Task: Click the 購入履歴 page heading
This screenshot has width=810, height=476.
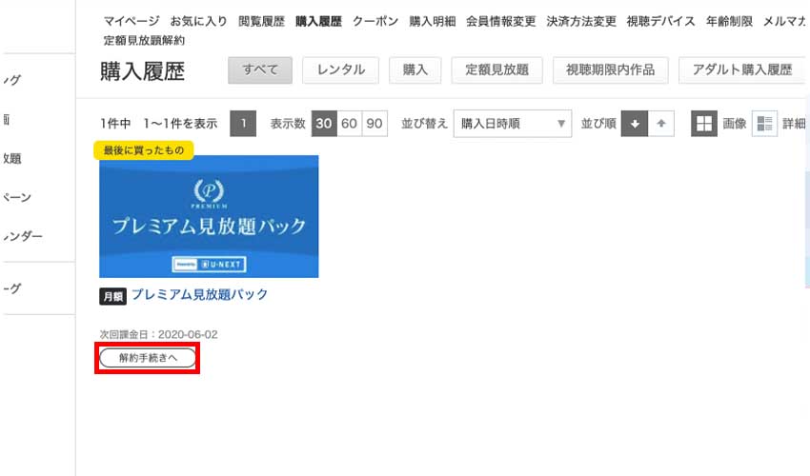Action: coord(143,70)
